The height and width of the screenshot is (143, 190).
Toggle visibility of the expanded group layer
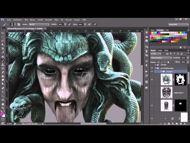click(x=152, y=68)
